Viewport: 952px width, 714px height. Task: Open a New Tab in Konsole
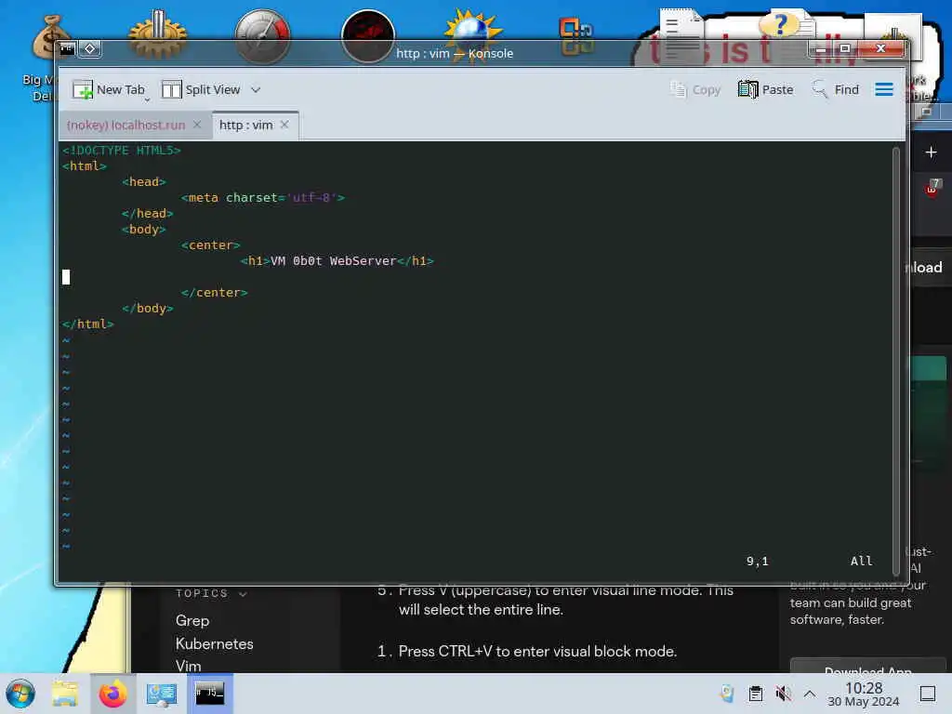point(108,90)
